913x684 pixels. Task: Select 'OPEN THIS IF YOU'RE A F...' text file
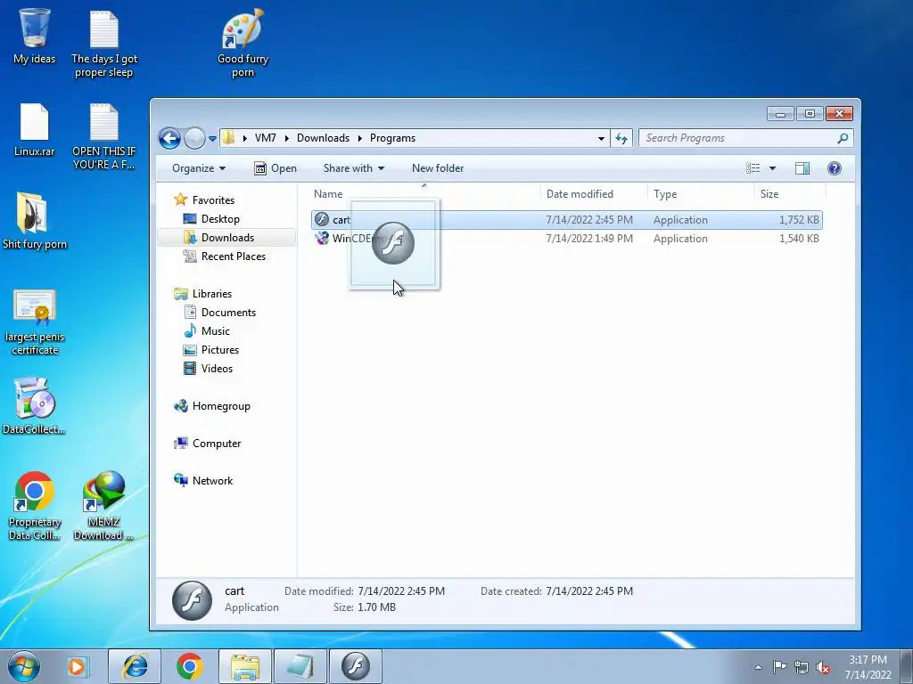104,136
